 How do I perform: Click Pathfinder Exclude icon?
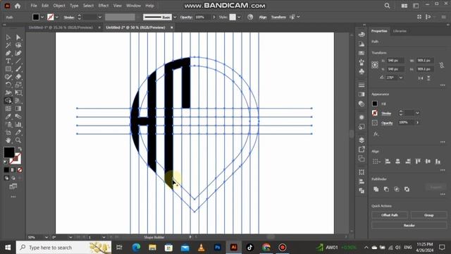(x=407, y=189)
